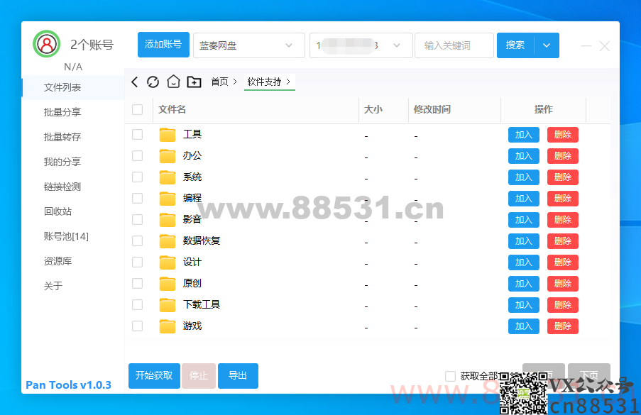Click 加入 for the 编程 folder
Screen dimensions: 641x415
(x=524, y=199)
